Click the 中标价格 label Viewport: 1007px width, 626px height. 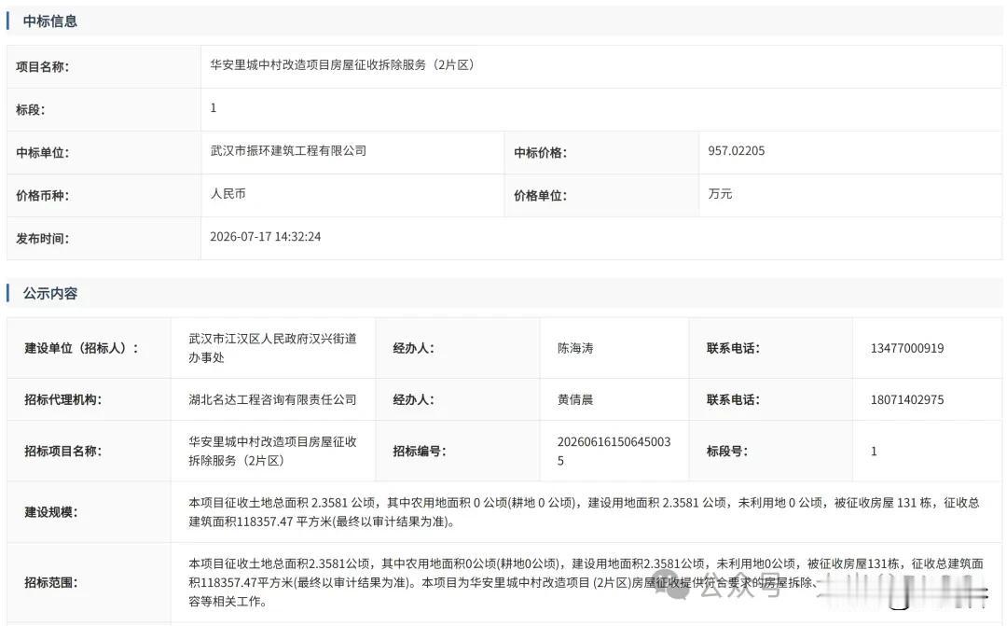[540, 153]
